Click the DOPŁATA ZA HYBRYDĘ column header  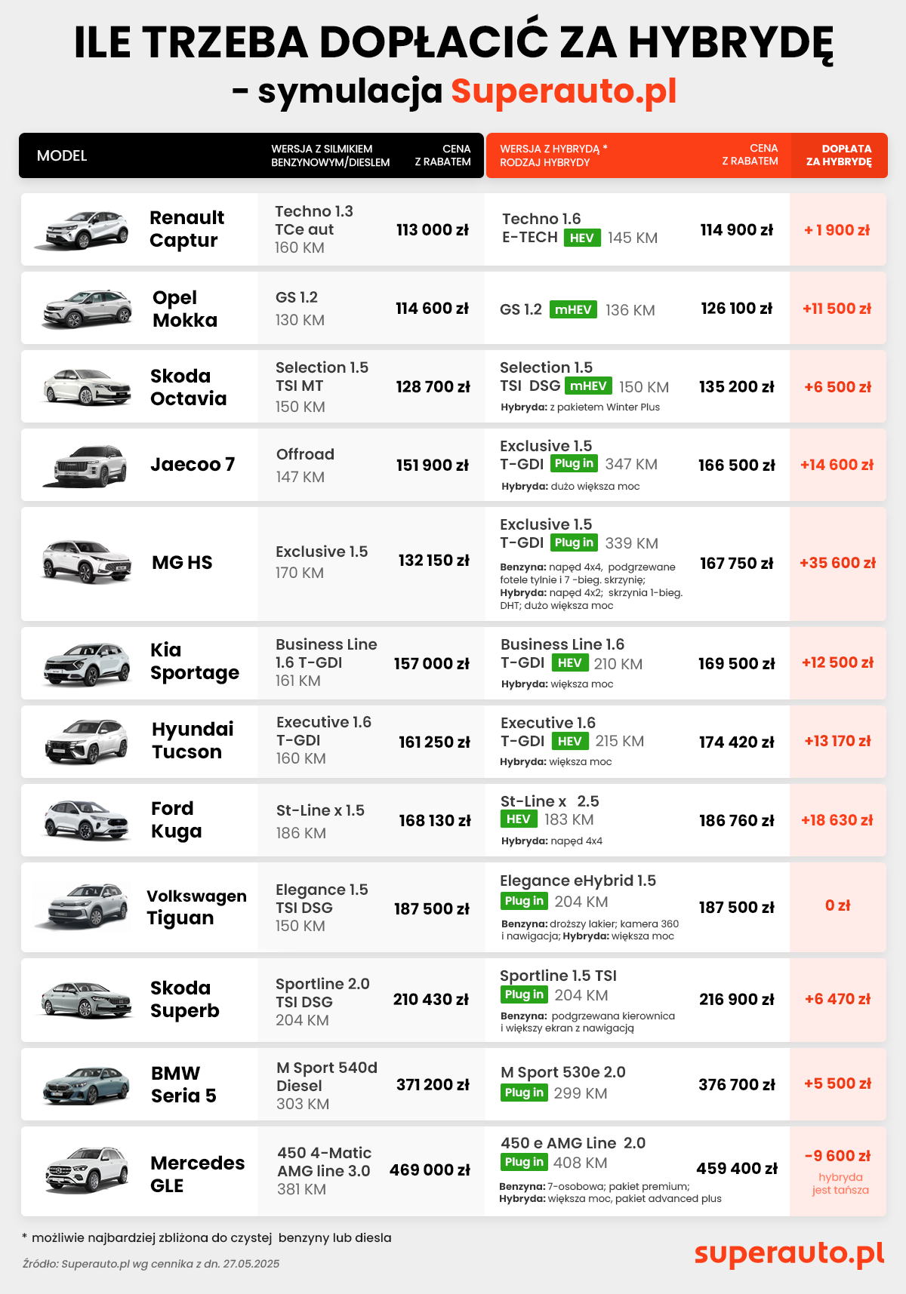pyautogui.click(x=839, y=155)
